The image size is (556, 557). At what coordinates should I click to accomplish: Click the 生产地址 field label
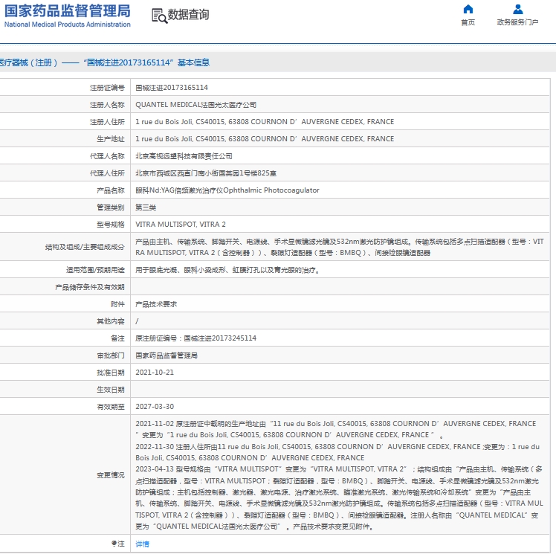click(x=111, y=139)
